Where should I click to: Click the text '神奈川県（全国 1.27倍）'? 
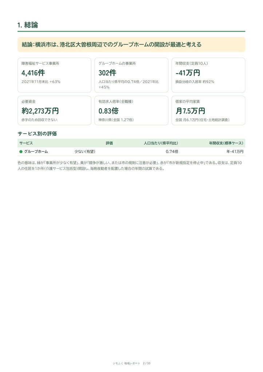[x=116, y=120]
